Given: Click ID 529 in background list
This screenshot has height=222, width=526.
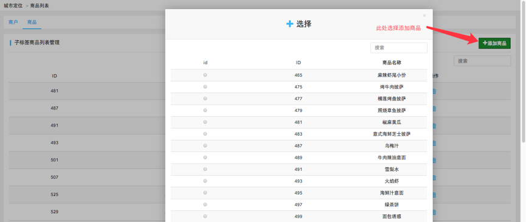Looking at the screenshot, I should coord(54,212).
